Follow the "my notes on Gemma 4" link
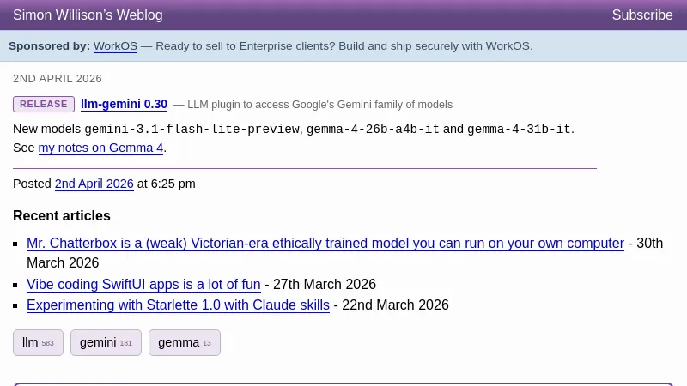The width and height of the screenshot is (687, 386). 100,148
